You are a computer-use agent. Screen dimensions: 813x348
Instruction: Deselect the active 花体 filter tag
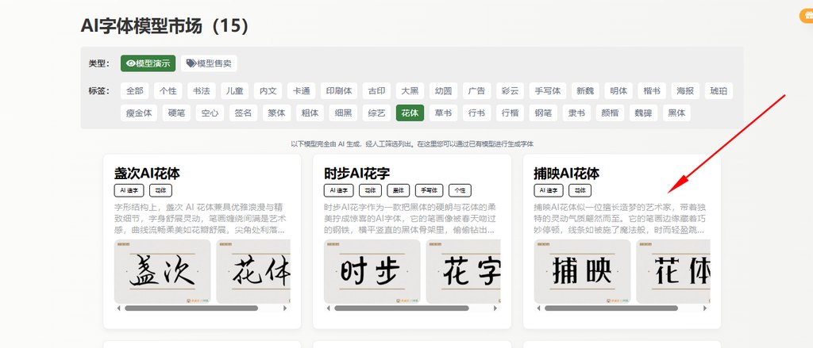pos(410,113)
